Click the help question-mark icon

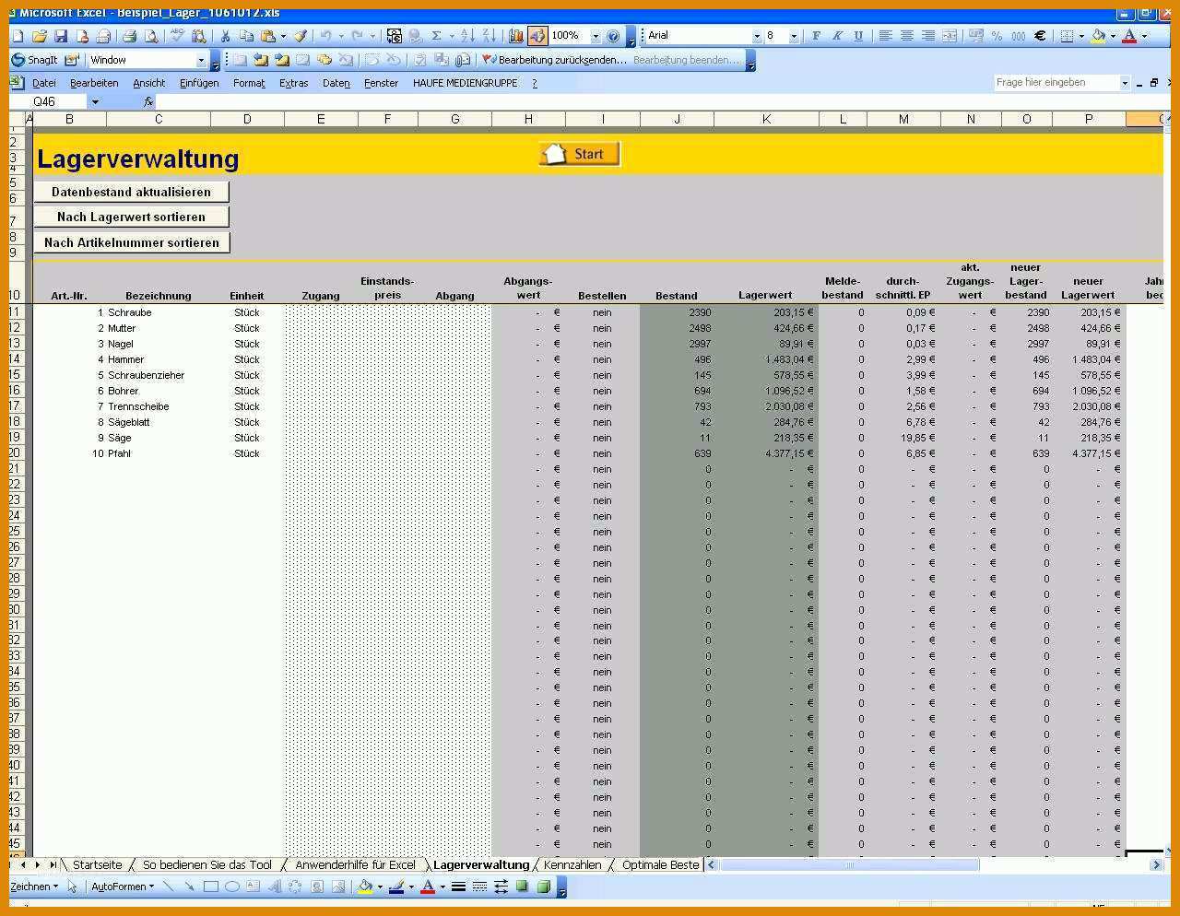point(613,36)
